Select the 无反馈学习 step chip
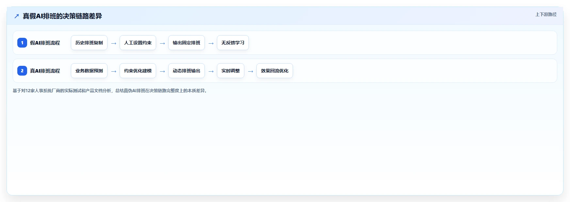Image resolution: width=570 pixels, height=202 pixels. point(233,43)
